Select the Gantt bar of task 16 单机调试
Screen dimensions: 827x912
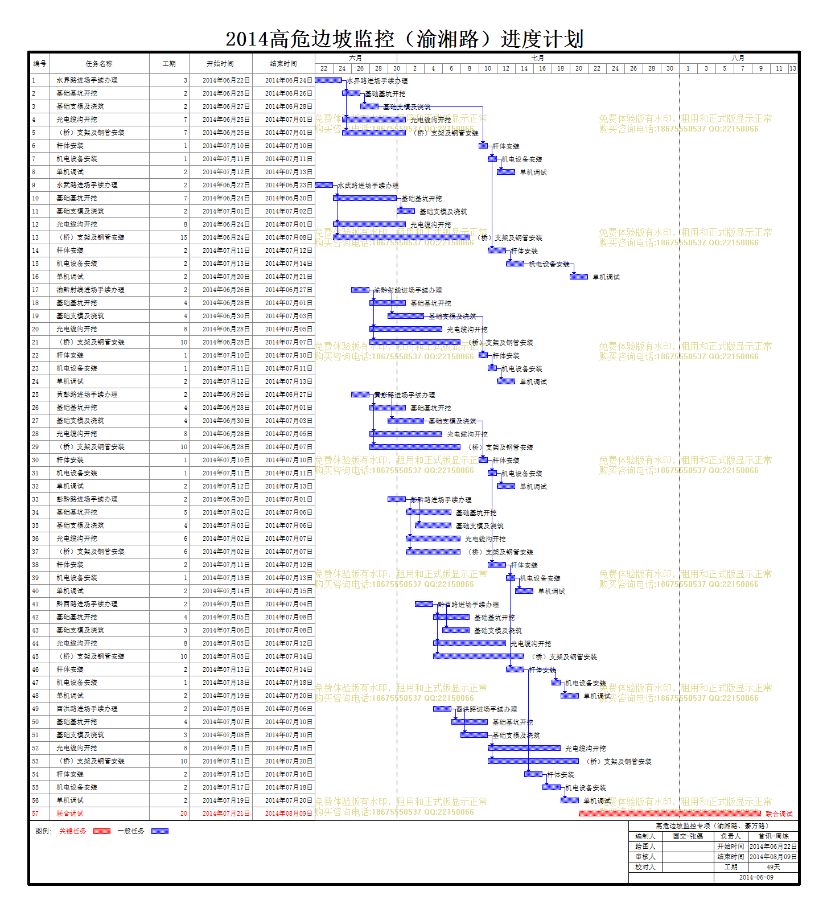579,277
